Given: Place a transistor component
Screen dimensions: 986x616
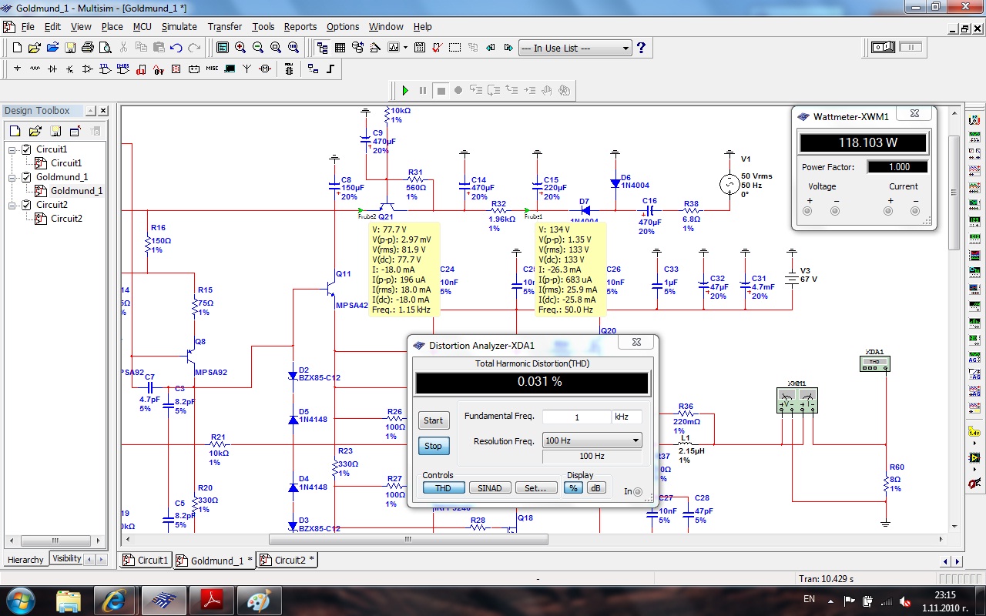Looking at the screenshot, I should 70,69.
